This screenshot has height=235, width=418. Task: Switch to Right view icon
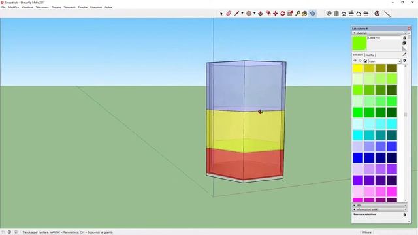pos(366,13)
